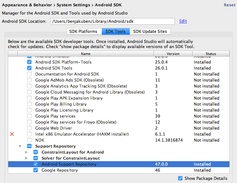This screenshot has width=237, height=183.
Task: Click Solver for ConstraintLayout label
Action: pos(71,158)
